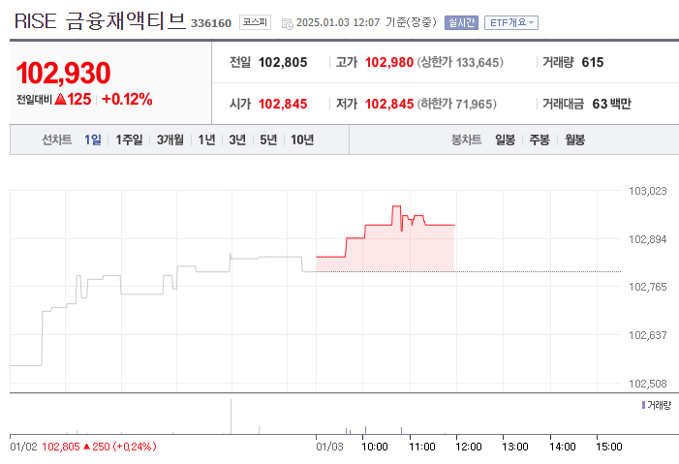Show the 5년 chart period
The height and width of the screenshot is (464, 679).
click(268, 139)
